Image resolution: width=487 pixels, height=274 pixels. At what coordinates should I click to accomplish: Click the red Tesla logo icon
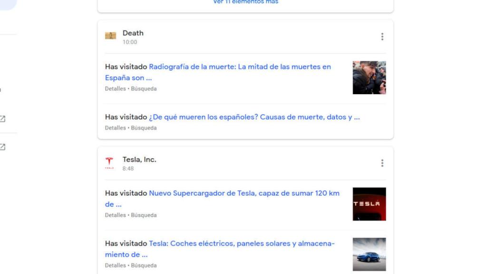pyautogui.click(x=109, y=163)
